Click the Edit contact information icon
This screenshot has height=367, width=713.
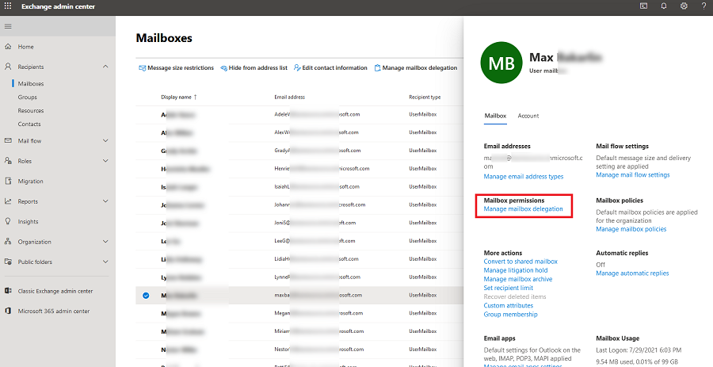pyautogui.click(x=297, y=67)
